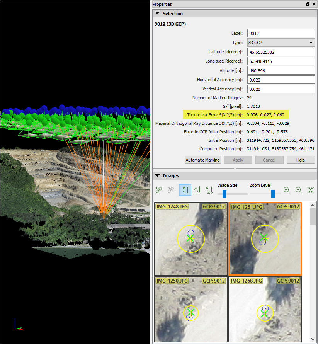Open Help for GCP properties
Screen dimensions: 318x344
point(300,160)
